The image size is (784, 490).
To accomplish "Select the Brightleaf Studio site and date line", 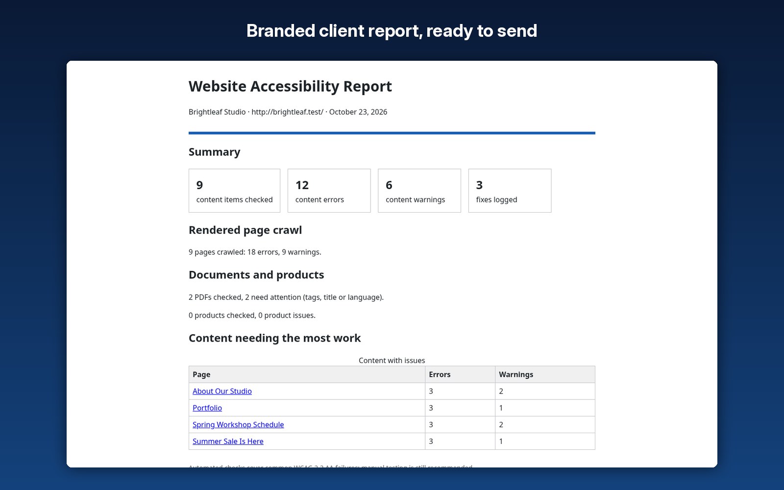I will 288,112.
